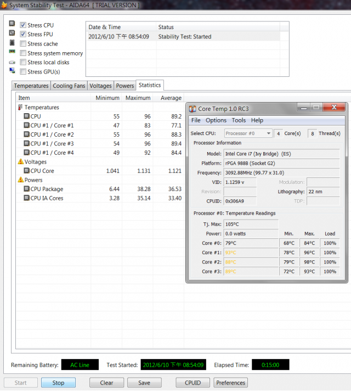351x391 pixels.
Task: Click the thermometer icon next to Temperatures
Action: [x=20, y=107]
